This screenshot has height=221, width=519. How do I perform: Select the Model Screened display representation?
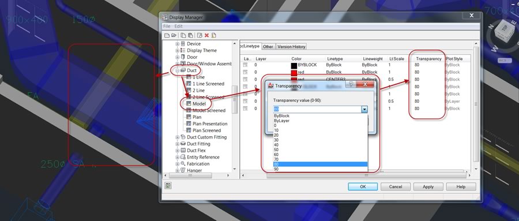pyautogui.click(x=209, y=110)
